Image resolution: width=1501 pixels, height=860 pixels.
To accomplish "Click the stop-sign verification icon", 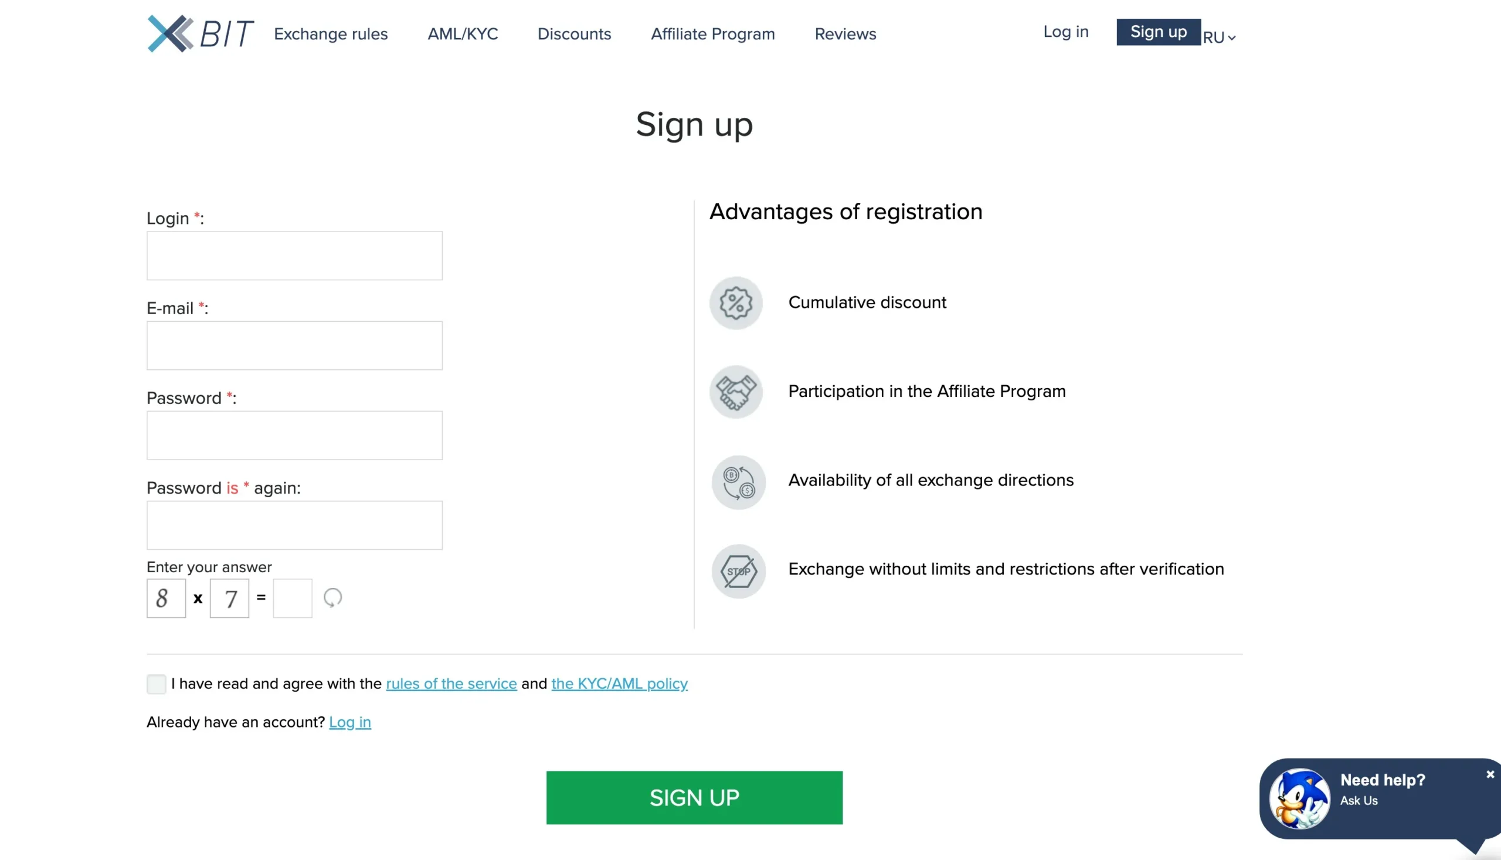I will click(x=738, y=570).
